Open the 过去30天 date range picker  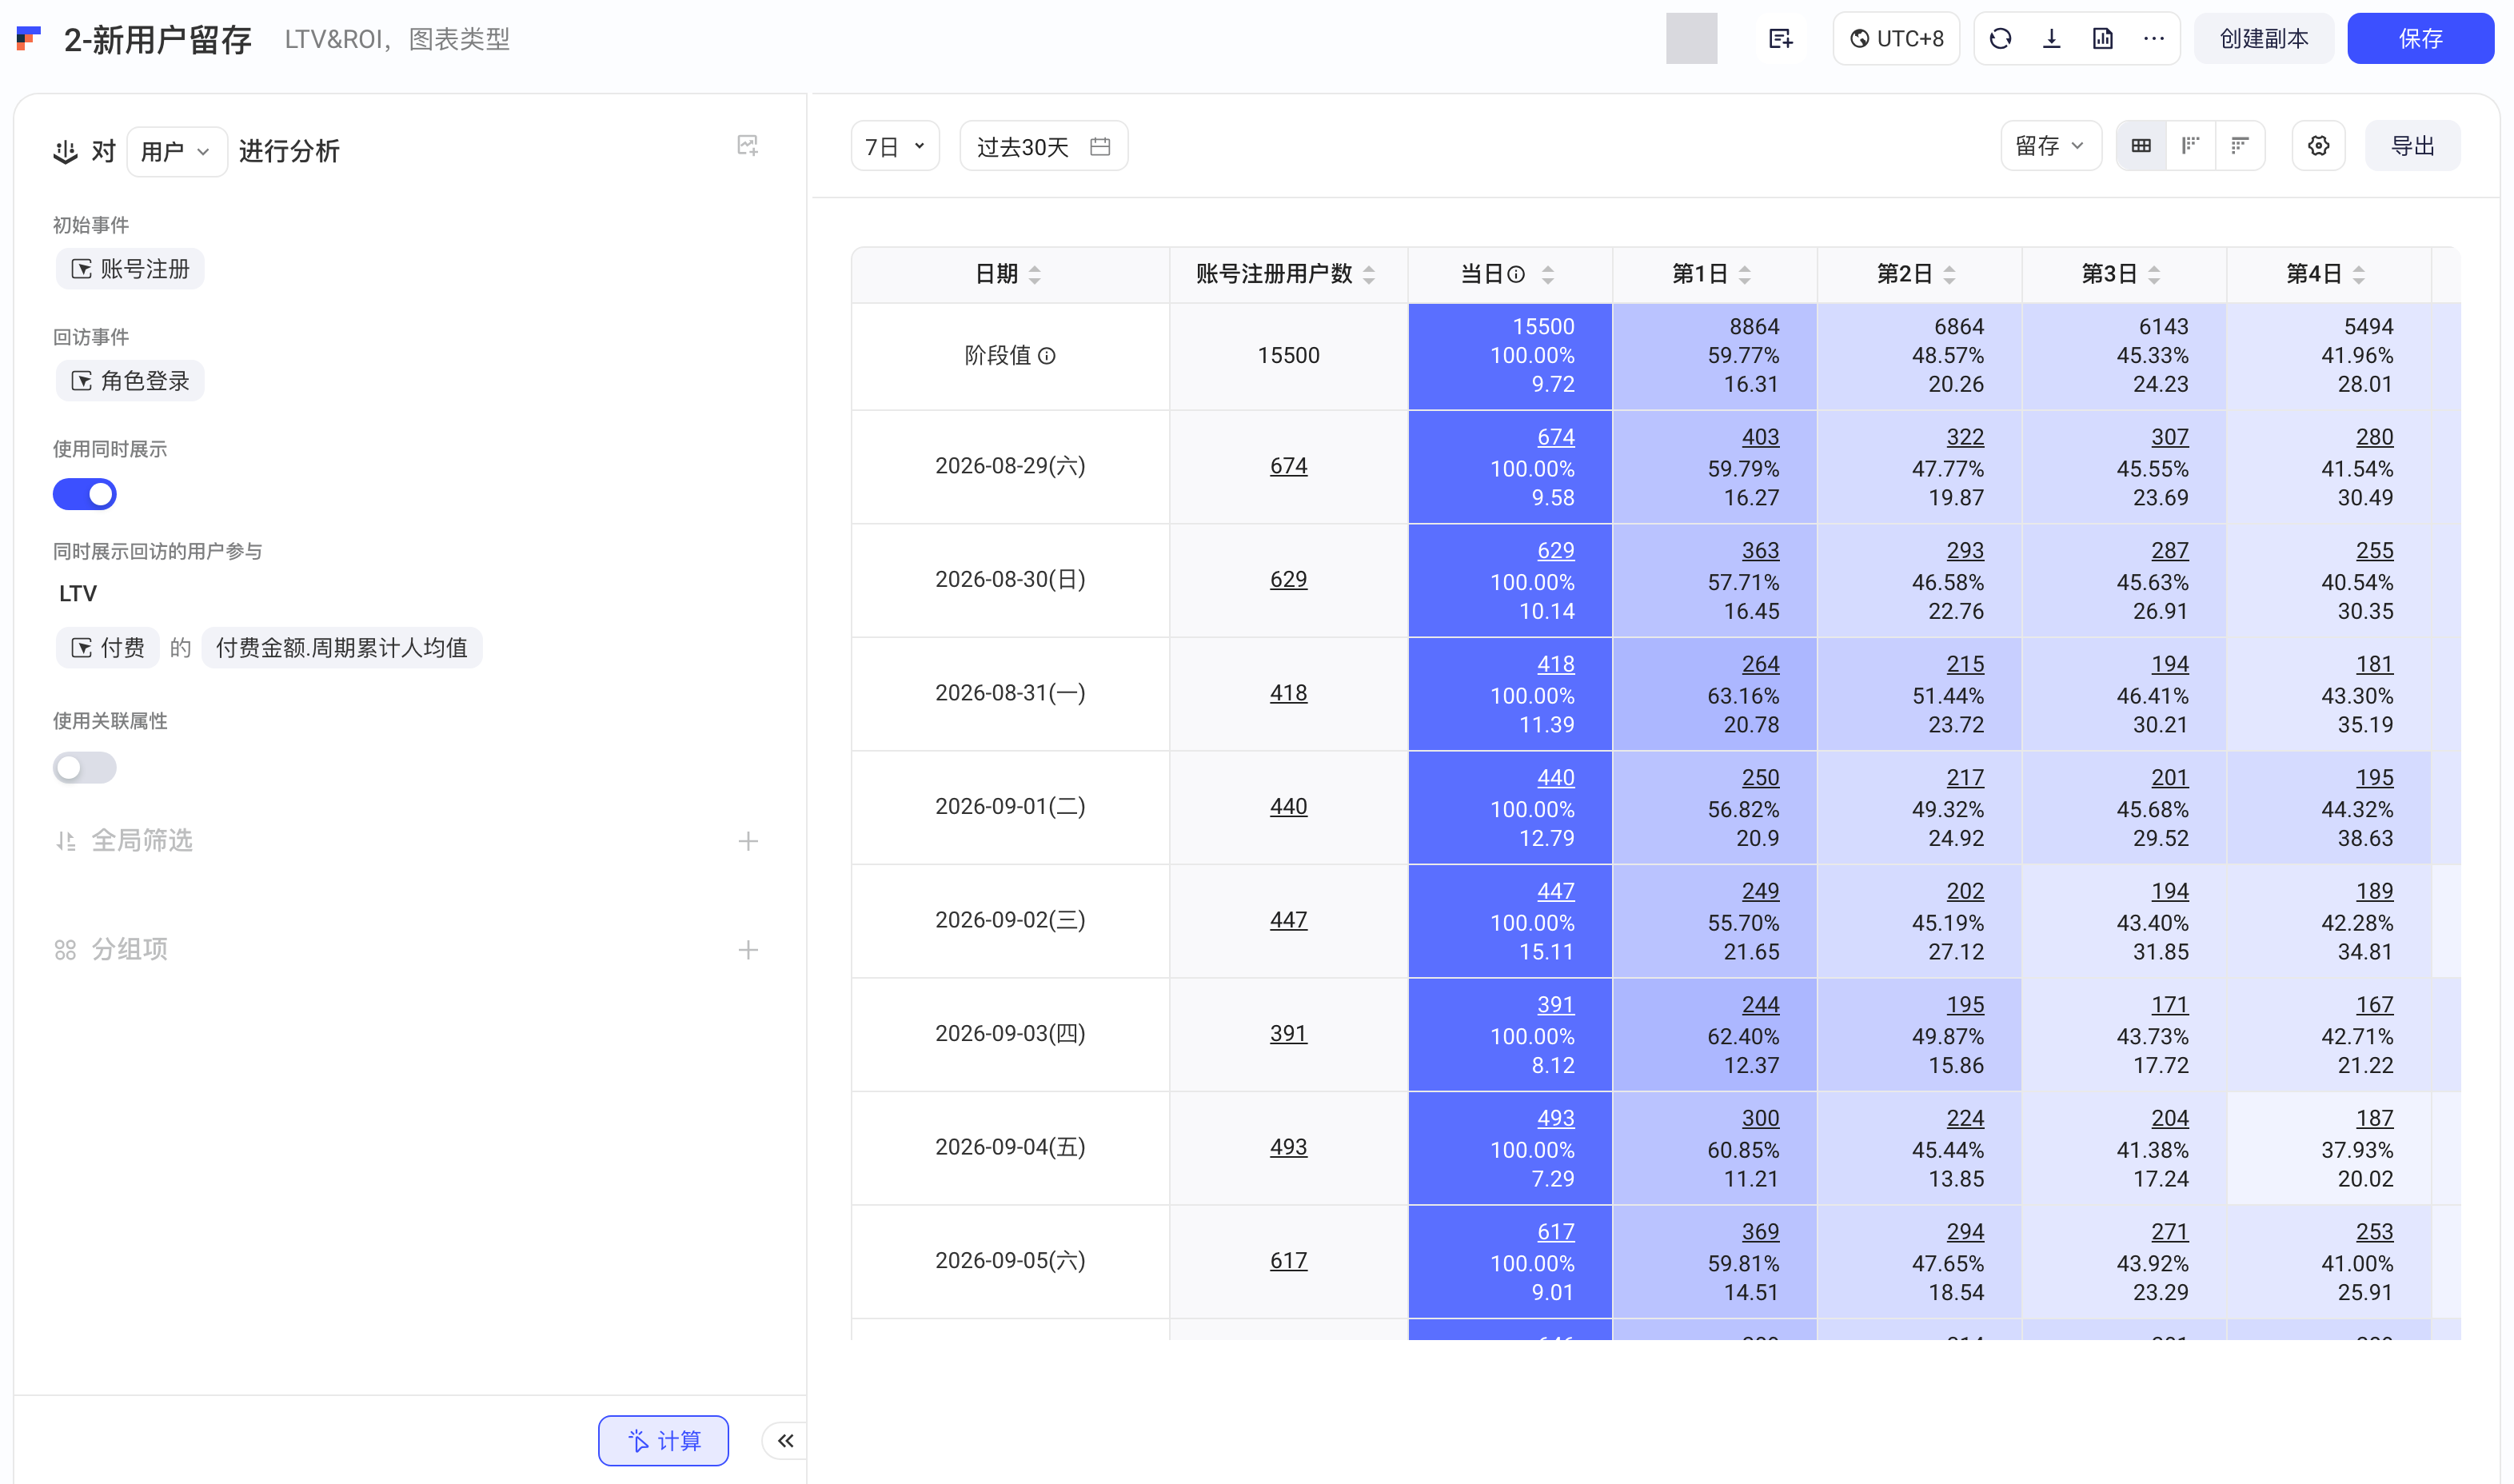coord(1044,147)
